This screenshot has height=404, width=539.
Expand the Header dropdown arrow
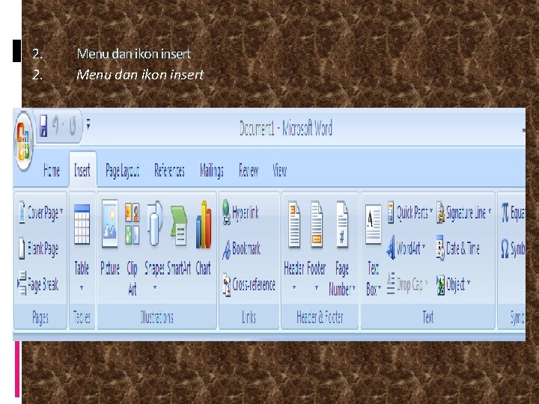[294, 287]
